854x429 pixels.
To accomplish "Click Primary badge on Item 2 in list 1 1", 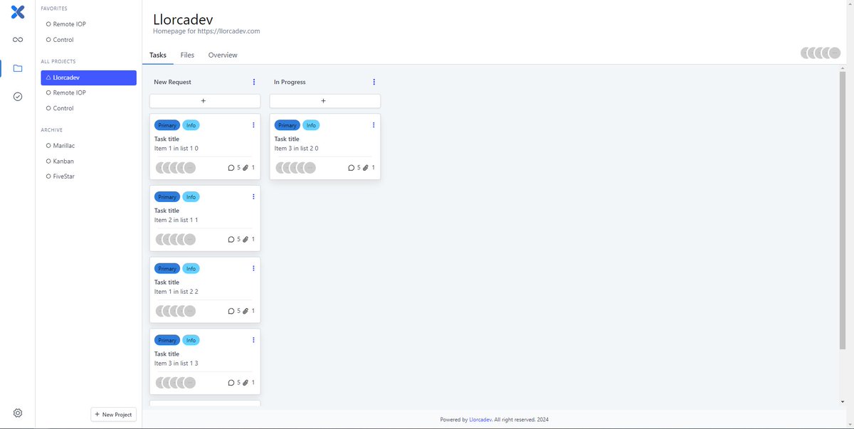I will pyautogui.click(x=167, y=197).
